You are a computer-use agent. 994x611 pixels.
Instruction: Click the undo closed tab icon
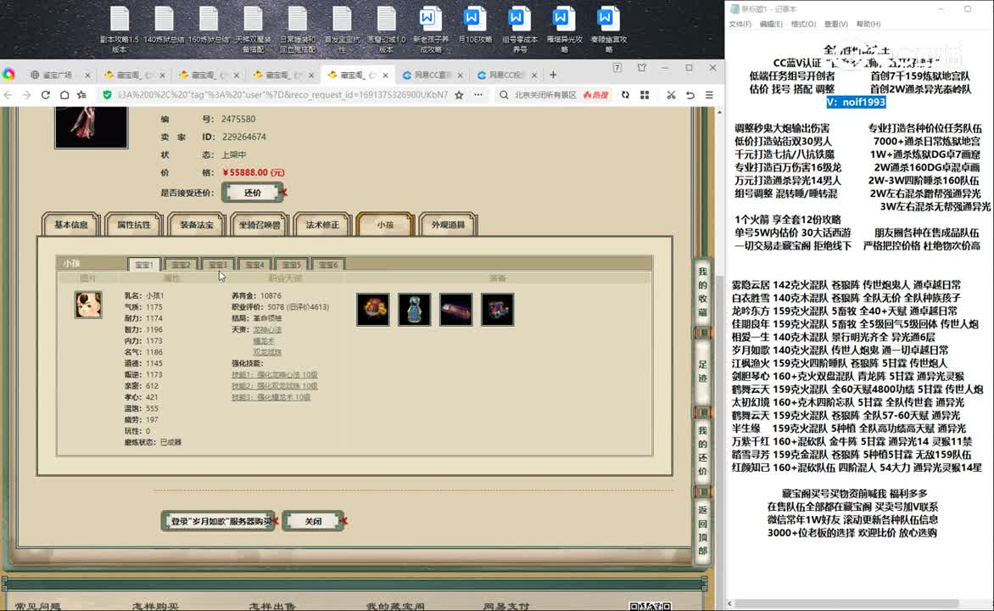pyautogui.click(x=690, y=95)
